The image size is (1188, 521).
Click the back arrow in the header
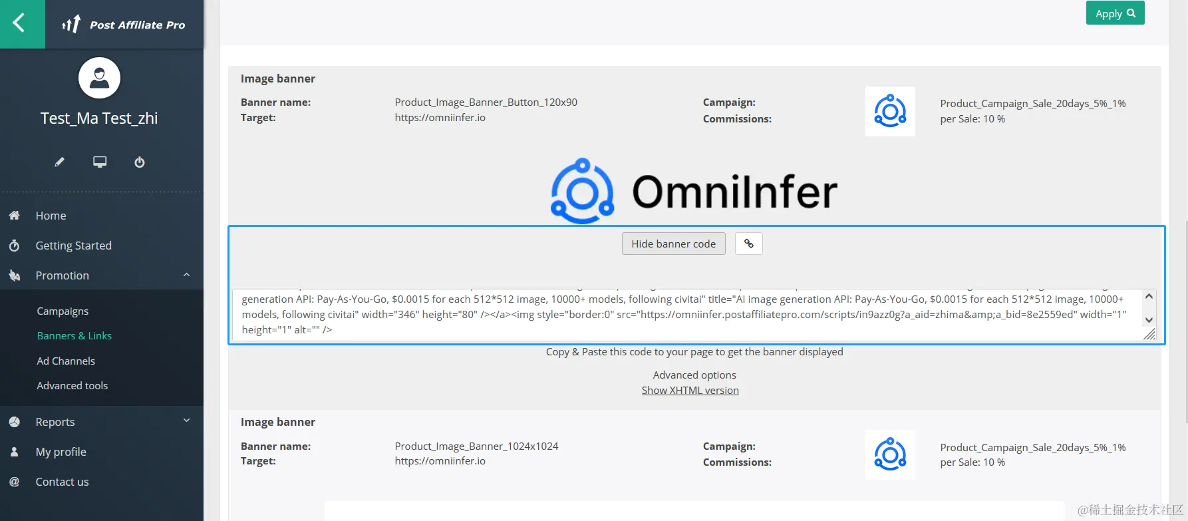[19, 23]
